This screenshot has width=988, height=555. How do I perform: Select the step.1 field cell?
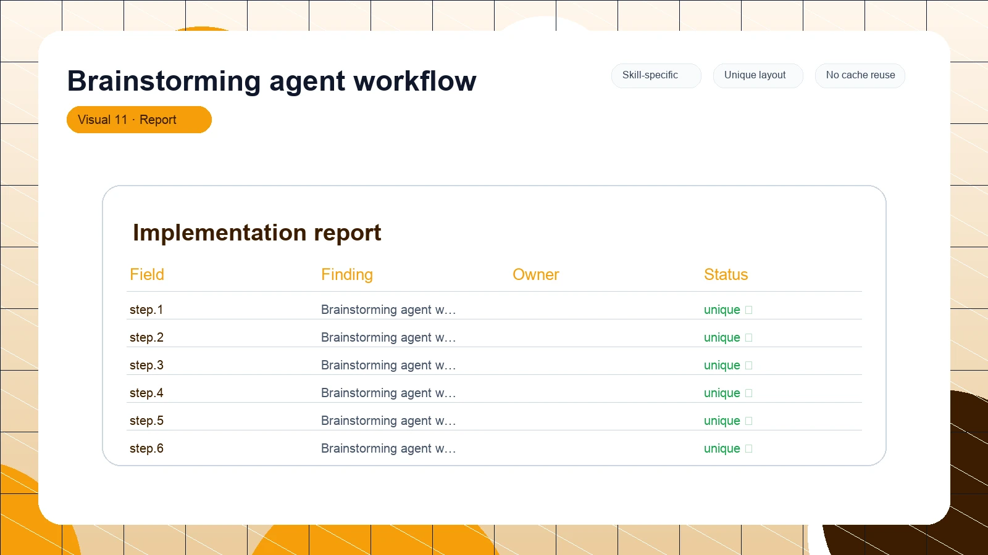tap(146, 310)
